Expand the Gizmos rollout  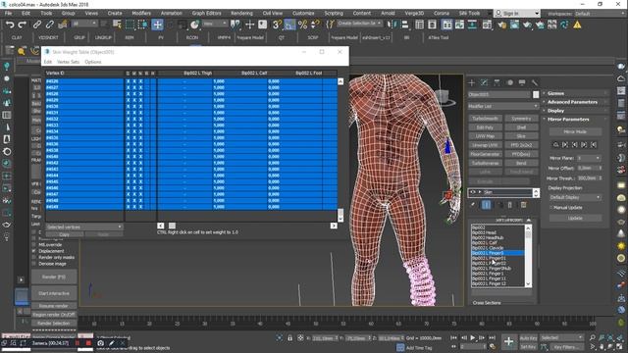[x=575, y=93]
